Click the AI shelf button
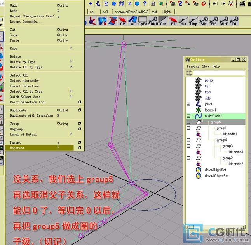 (x=132, y=21)
